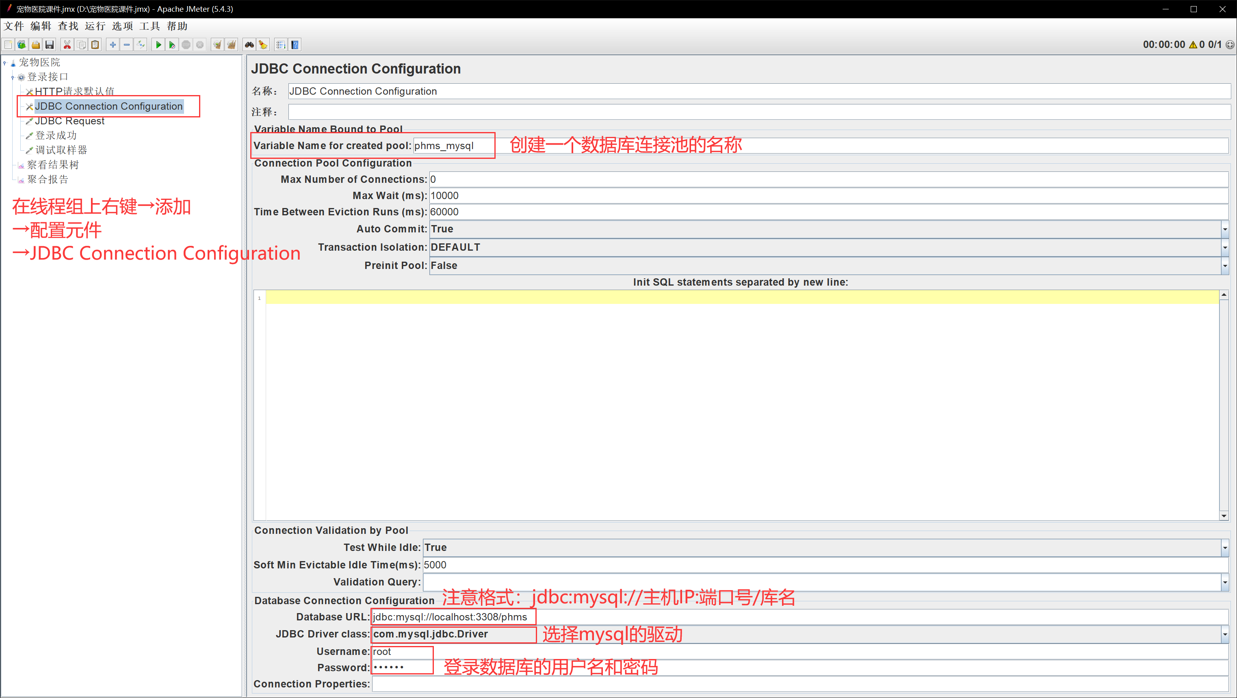Click Start no pauses toolbar icon
The width and height of the screenshot is (1237, 698).
tap(172, 45)
